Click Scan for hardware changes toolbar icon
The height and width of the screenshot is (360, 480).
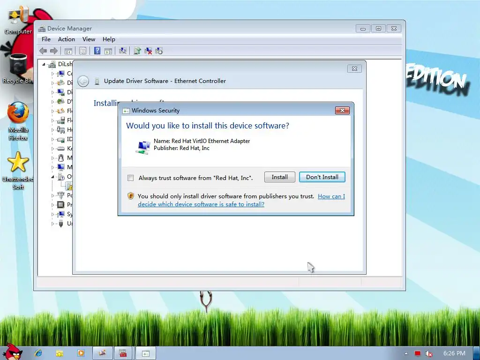(123, 51)
